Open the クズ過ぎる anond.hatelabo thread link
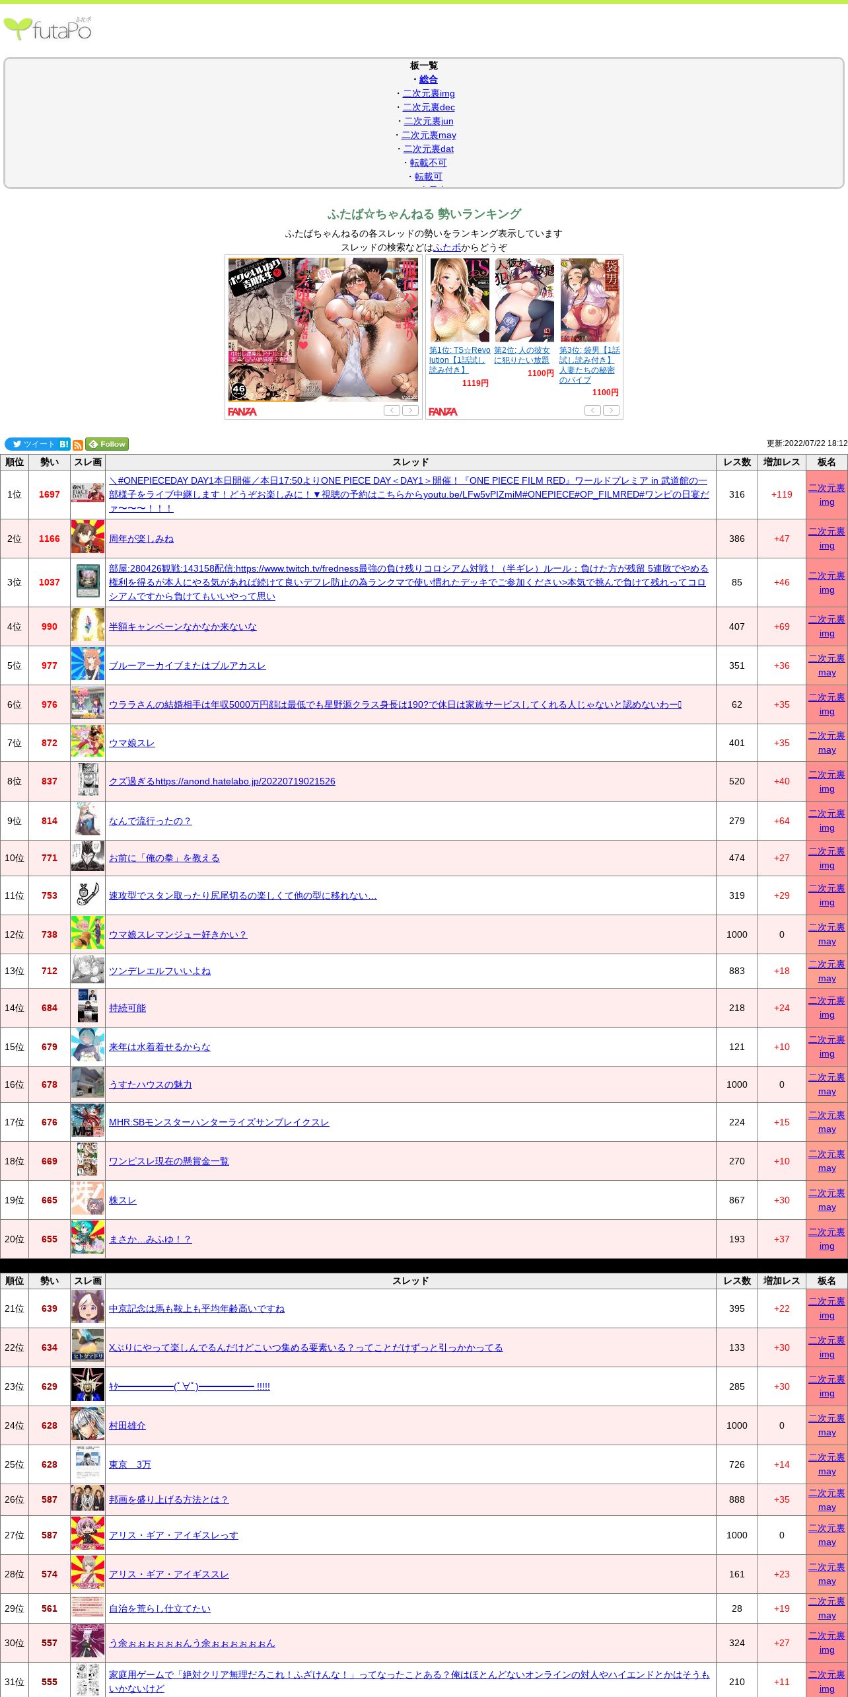The width and height of the screenshot is (848, 1697). point(222,781)
